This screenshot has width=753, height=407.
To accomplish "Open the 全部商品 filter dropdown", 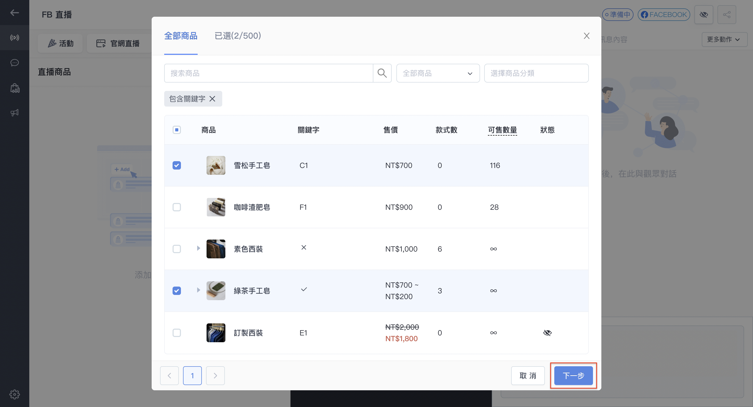I will point(438,73).
